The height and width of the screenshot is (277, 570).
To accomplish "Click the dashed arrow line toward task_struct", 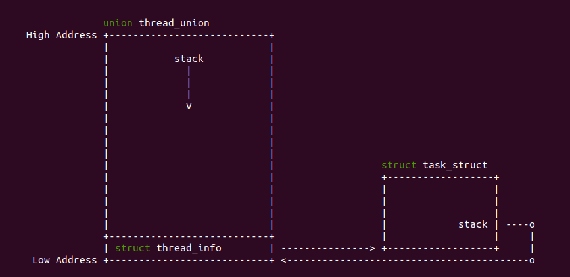I will (325, 248).
